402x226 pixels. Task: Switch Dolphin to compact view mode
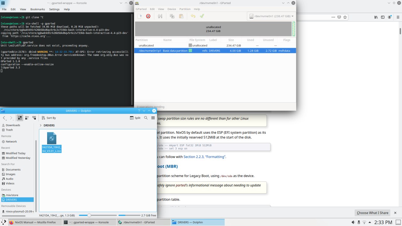[x=27, y=118]
